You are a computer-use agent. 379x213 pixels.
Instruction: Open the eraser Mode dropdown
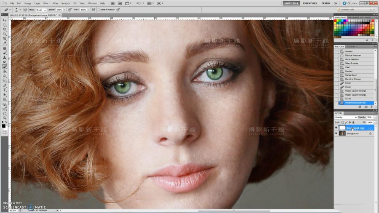pyautogui.click(x=41, y=10)
